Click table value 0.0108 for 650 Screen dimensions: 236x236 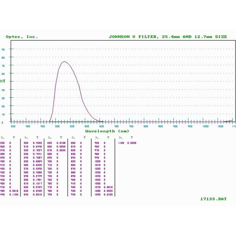[61, 143]
